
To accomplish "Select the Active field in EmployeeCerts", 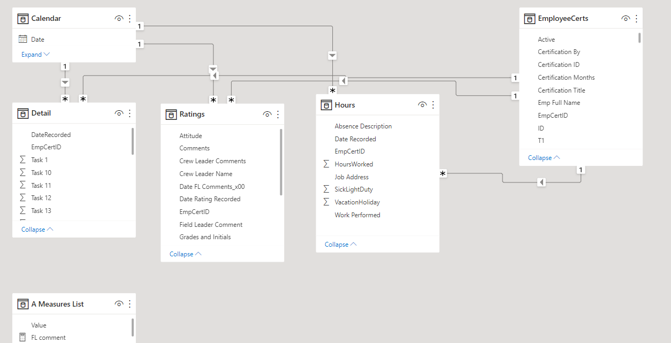I will click(546, 40).
